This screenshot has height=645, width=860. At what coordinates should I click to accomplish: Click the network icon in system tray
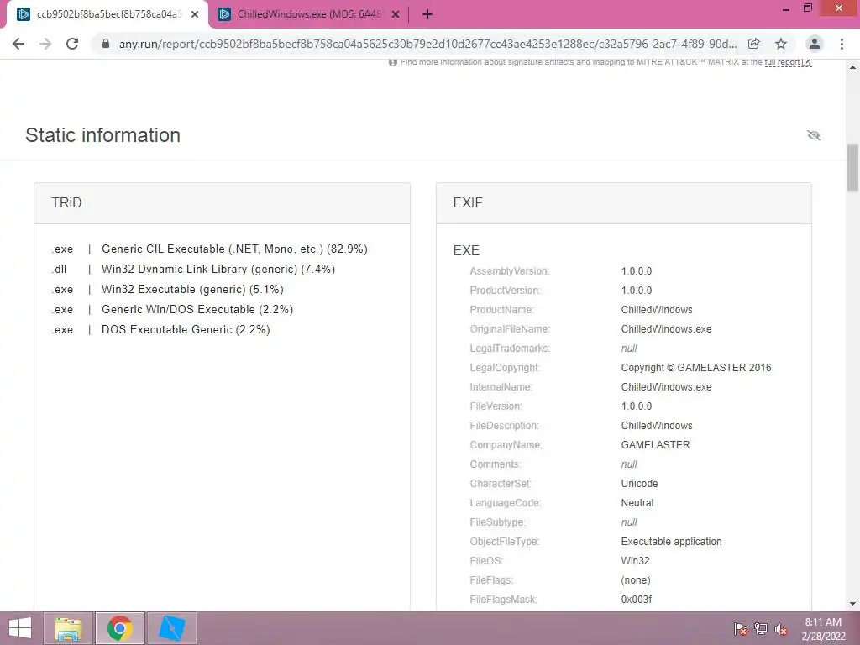(x=761, y=628)
